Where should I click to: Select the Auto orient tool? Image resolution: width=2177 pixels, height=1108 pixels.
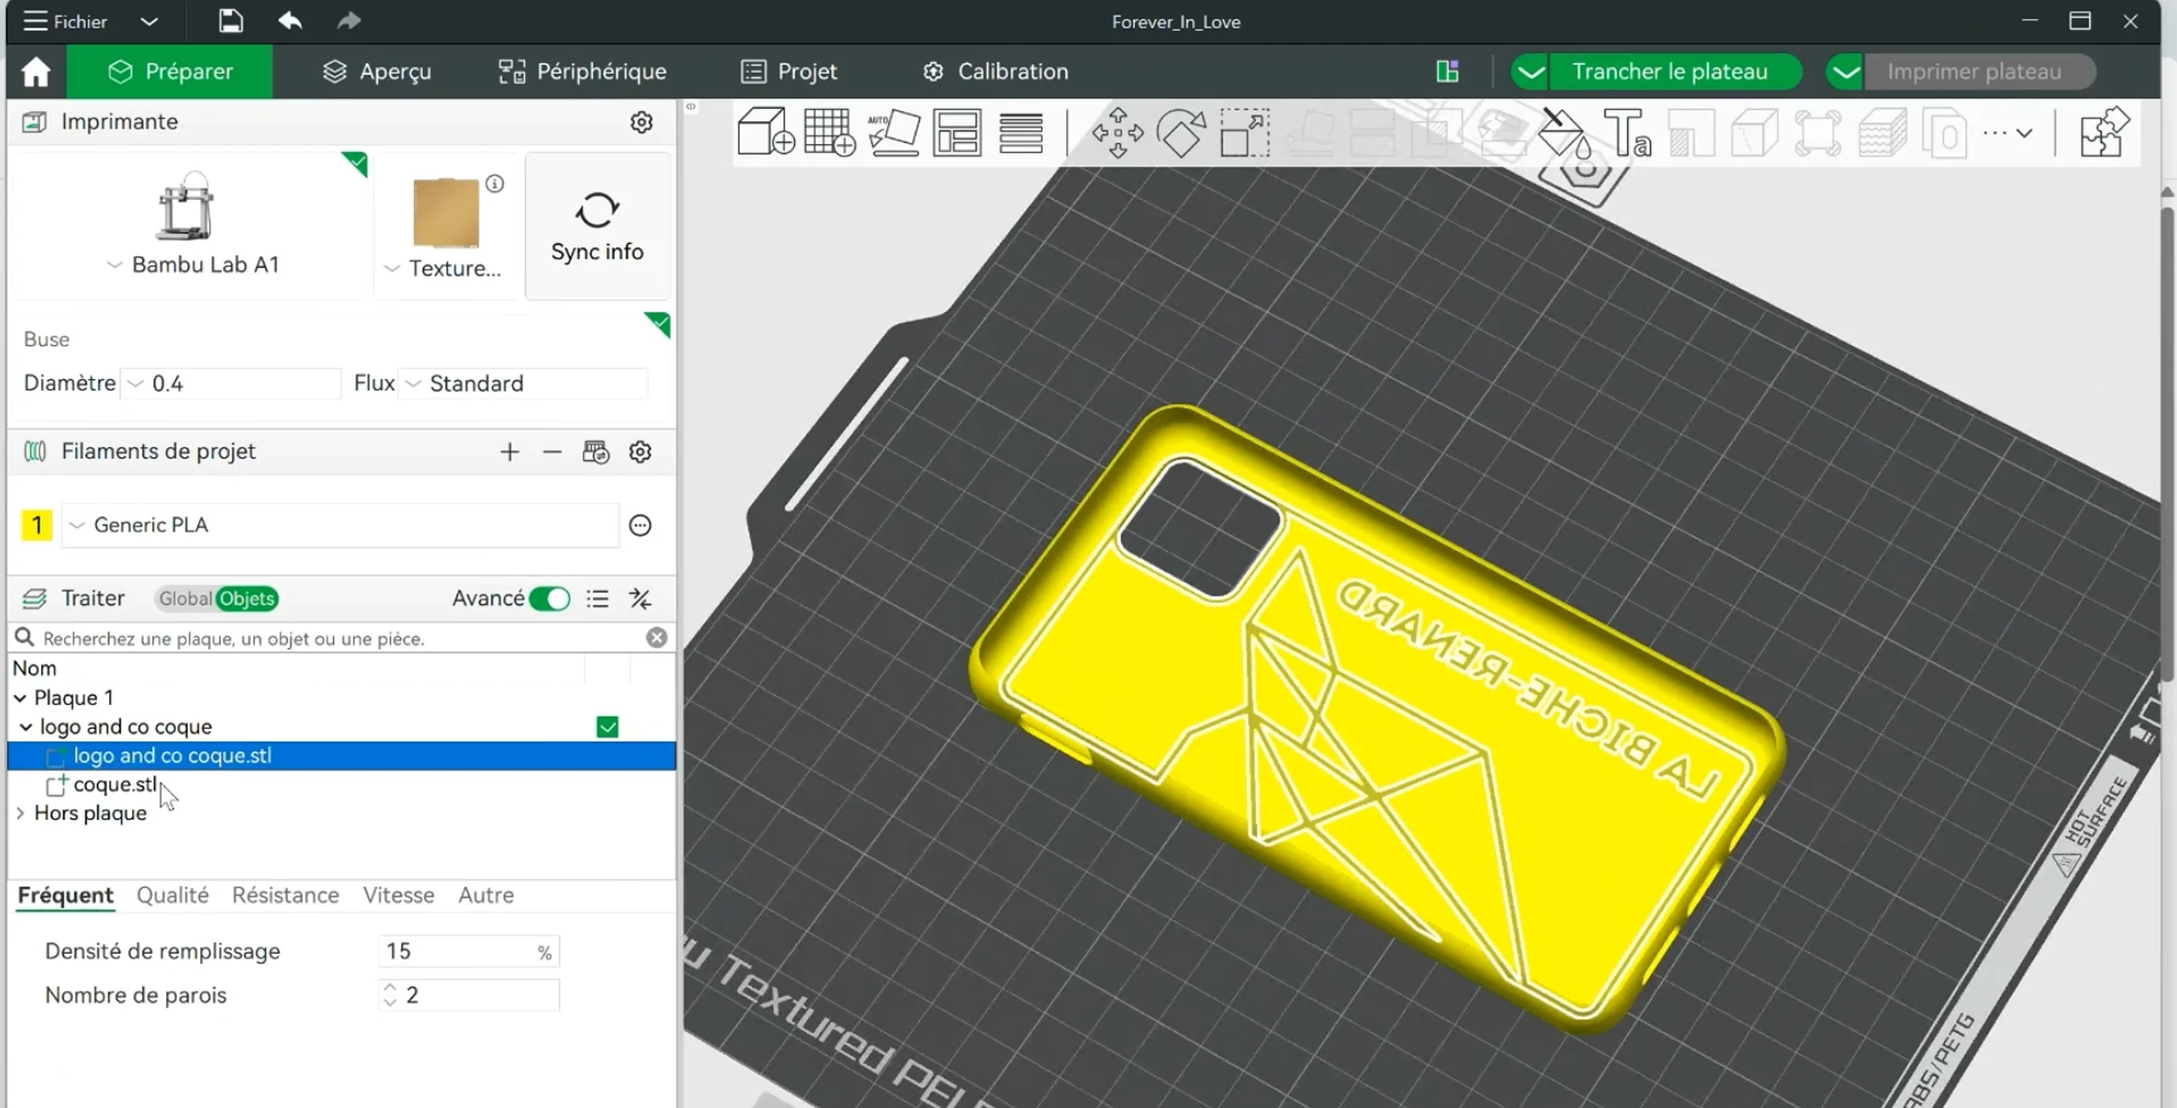click(x=893, y=132)
